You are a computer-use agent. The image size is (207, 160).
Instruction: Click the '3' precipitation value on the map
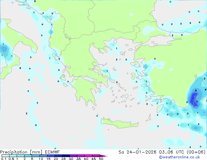point(178,114)
